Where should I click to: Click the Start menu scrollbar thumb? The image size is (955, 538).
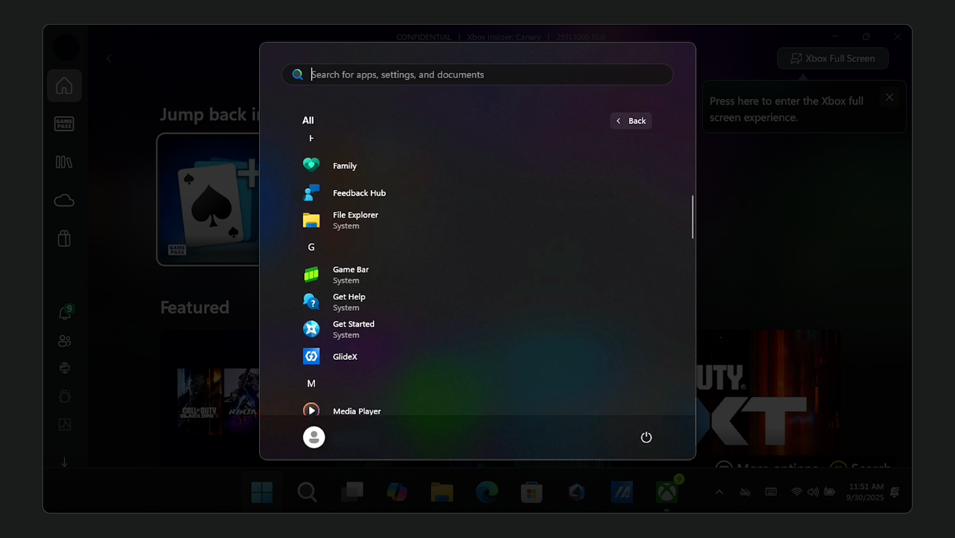click(692, 217)
